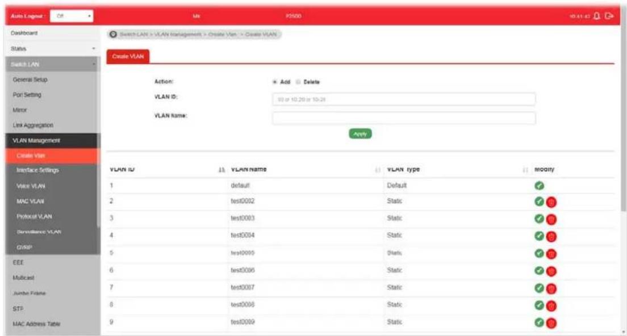Sort table by VLAN Name column arrows
The width and height of the screenshot is (627, 336).
tap(377, 170)
